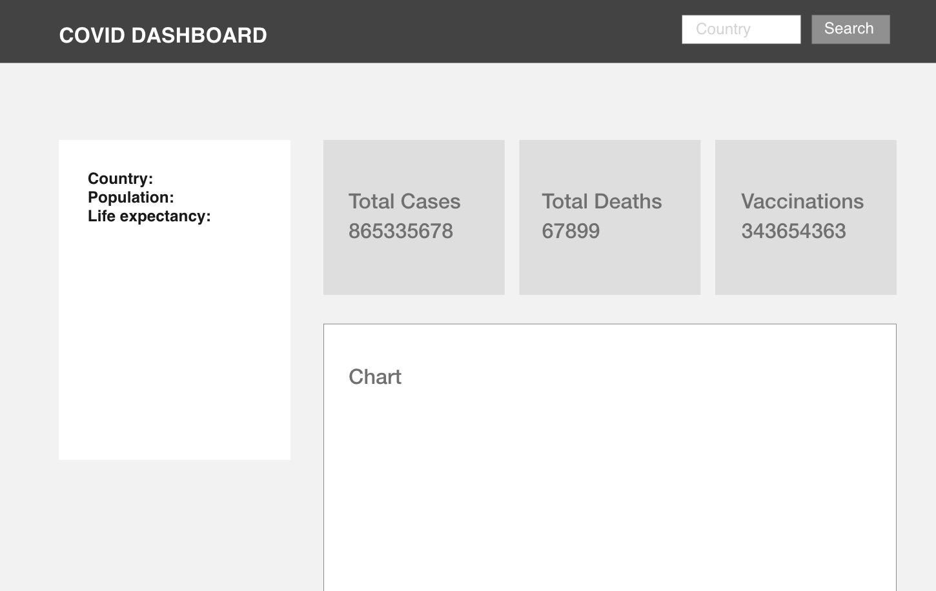Click inside the Country search field

(x=740, y=28)
